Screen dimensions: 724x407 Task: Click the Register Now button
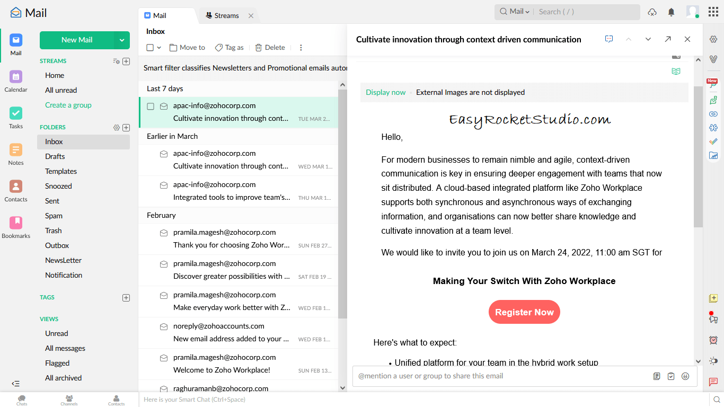click(524, 312)
